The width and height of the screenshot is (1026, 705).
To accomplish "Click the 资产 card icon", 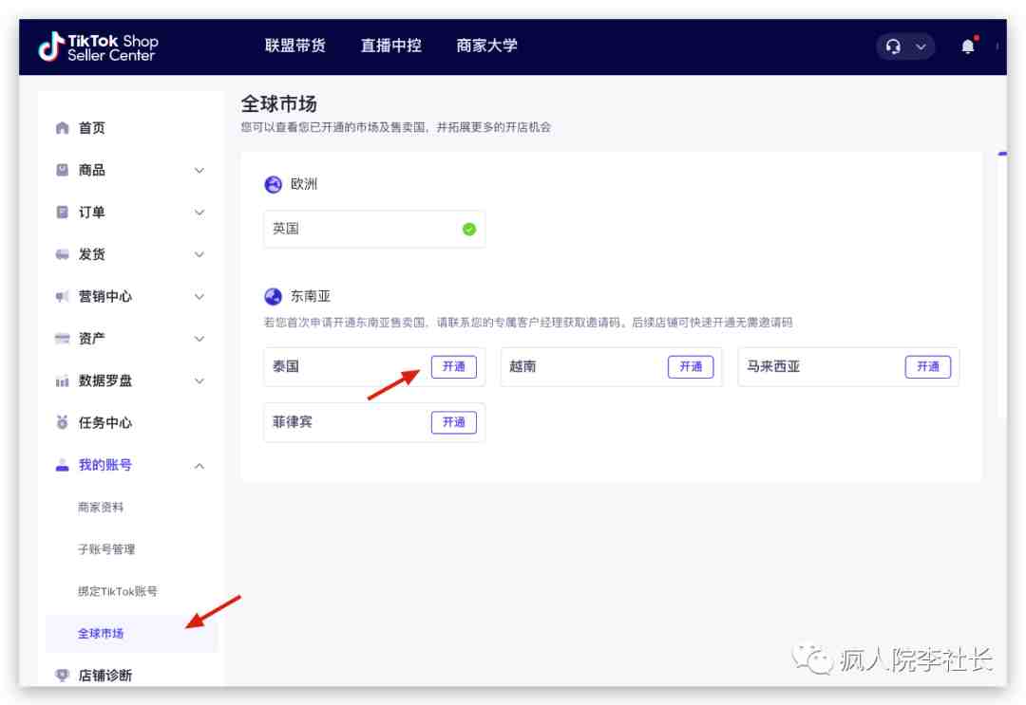I will [62, 339].
